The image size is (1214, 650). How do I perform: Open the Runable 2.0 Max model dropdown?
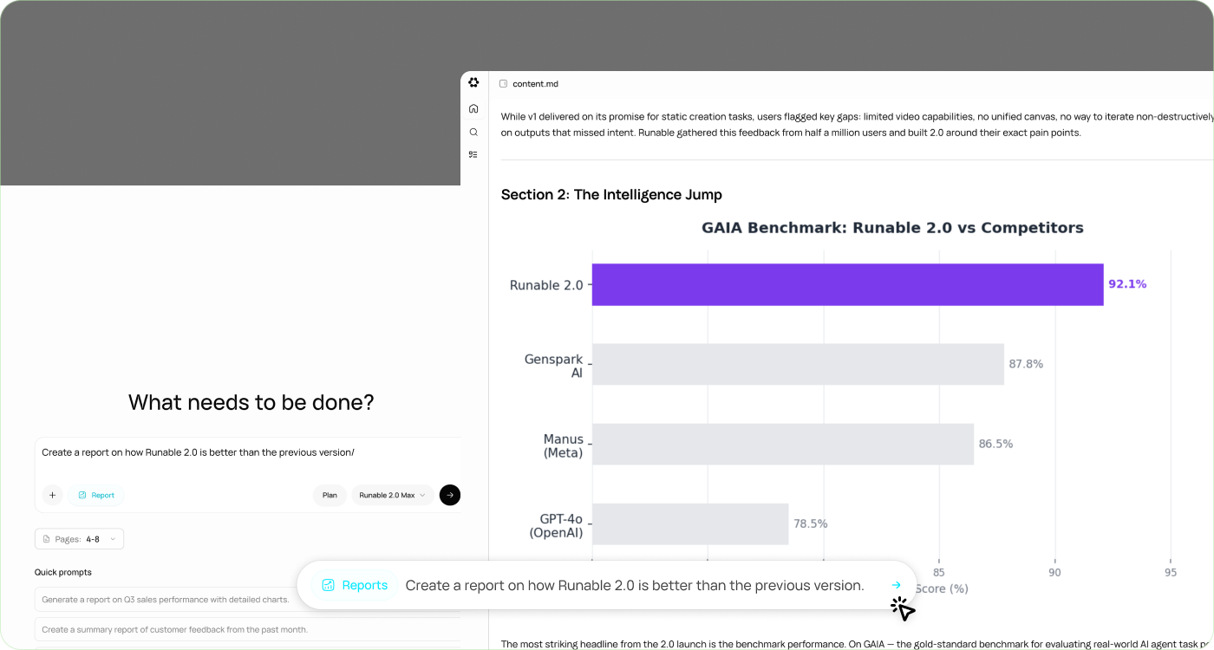point(392,495)
